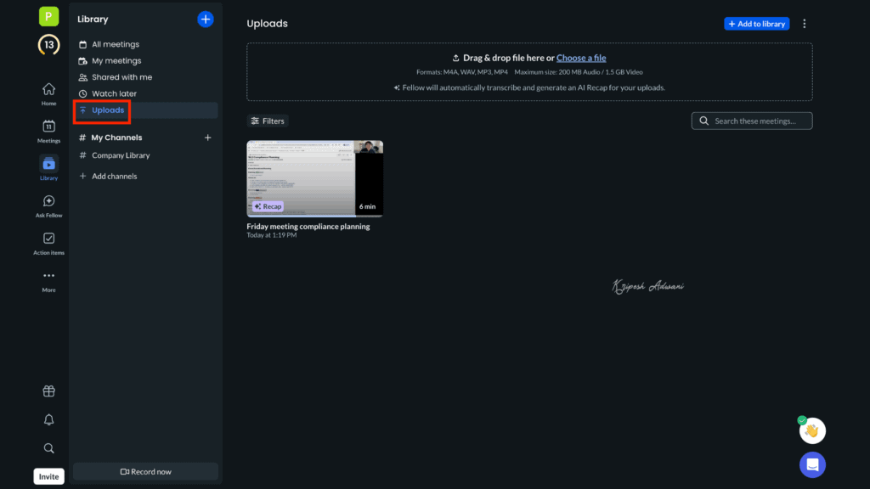Select All meetings in Library
Screen dimensions: 870x489
click(x=115, y=44)
